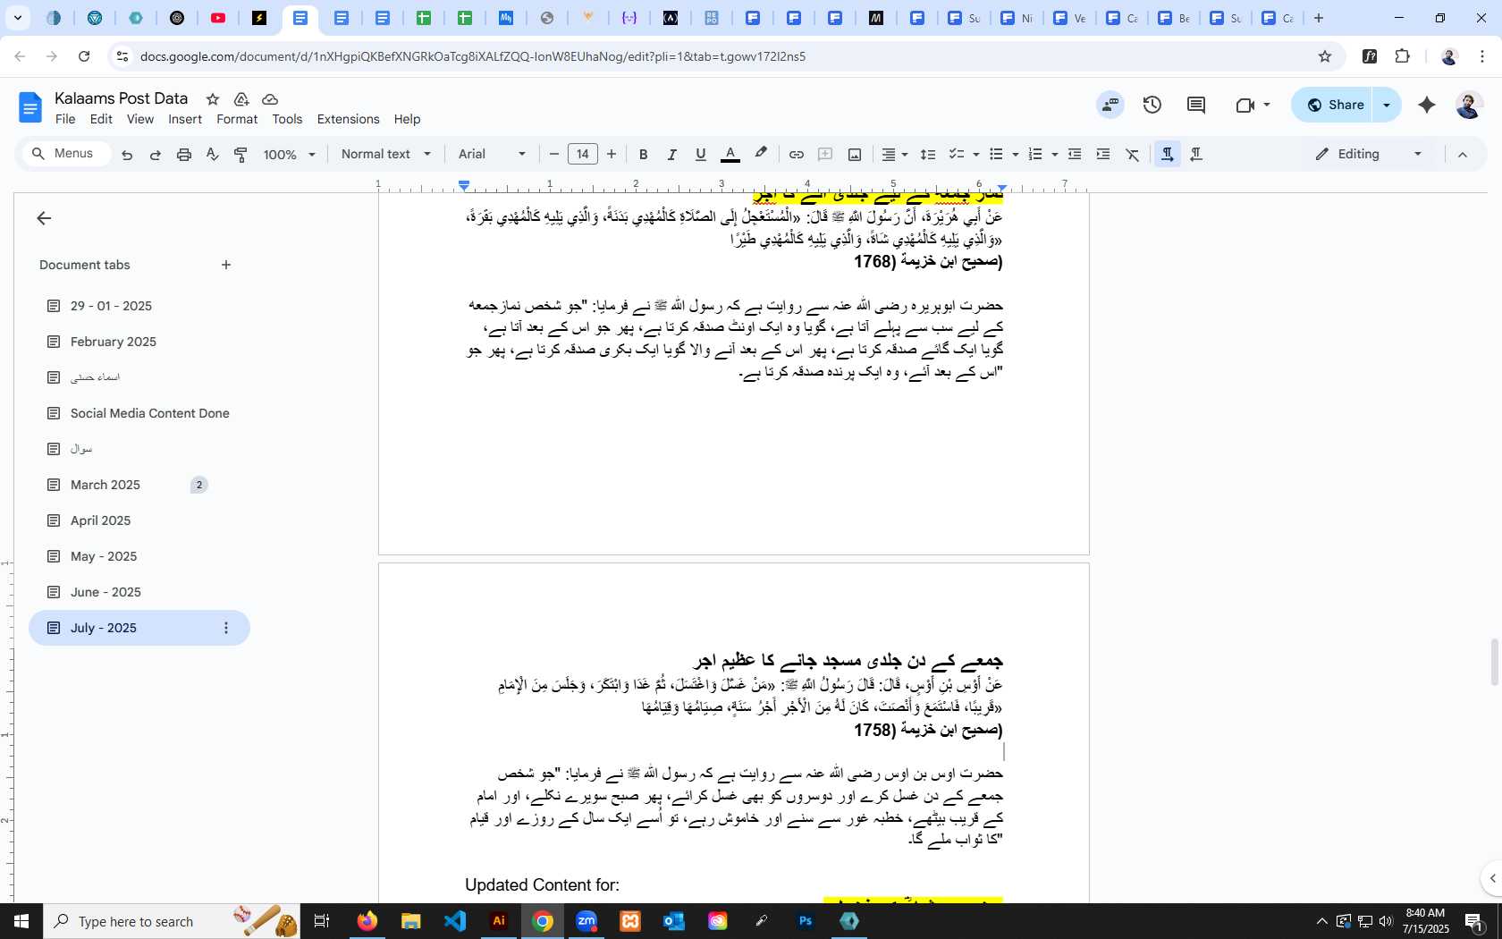Open Gemini sparkle icon

[1427, 105]
